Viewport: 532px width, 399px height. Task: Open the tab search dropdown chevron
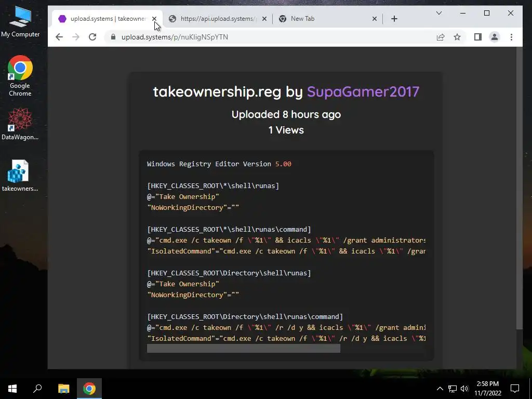tap(438, 13)
